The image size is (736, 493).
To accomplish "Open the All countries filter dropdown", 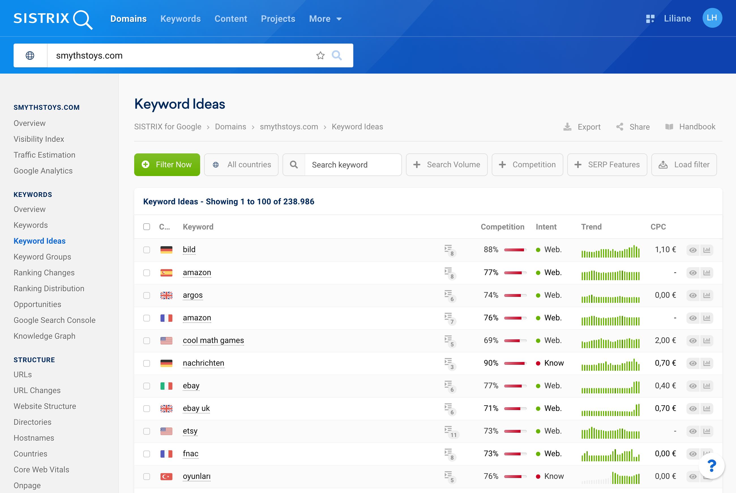I will click(x=241, y=164).
